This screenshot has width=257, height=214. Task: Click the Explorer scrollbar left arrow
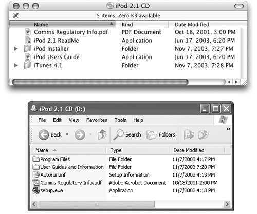click(34, 204)
